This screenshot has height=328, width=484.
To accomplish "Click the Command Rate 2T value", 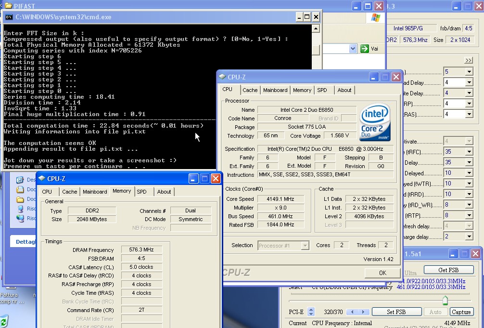I will (x=141, y=310).
